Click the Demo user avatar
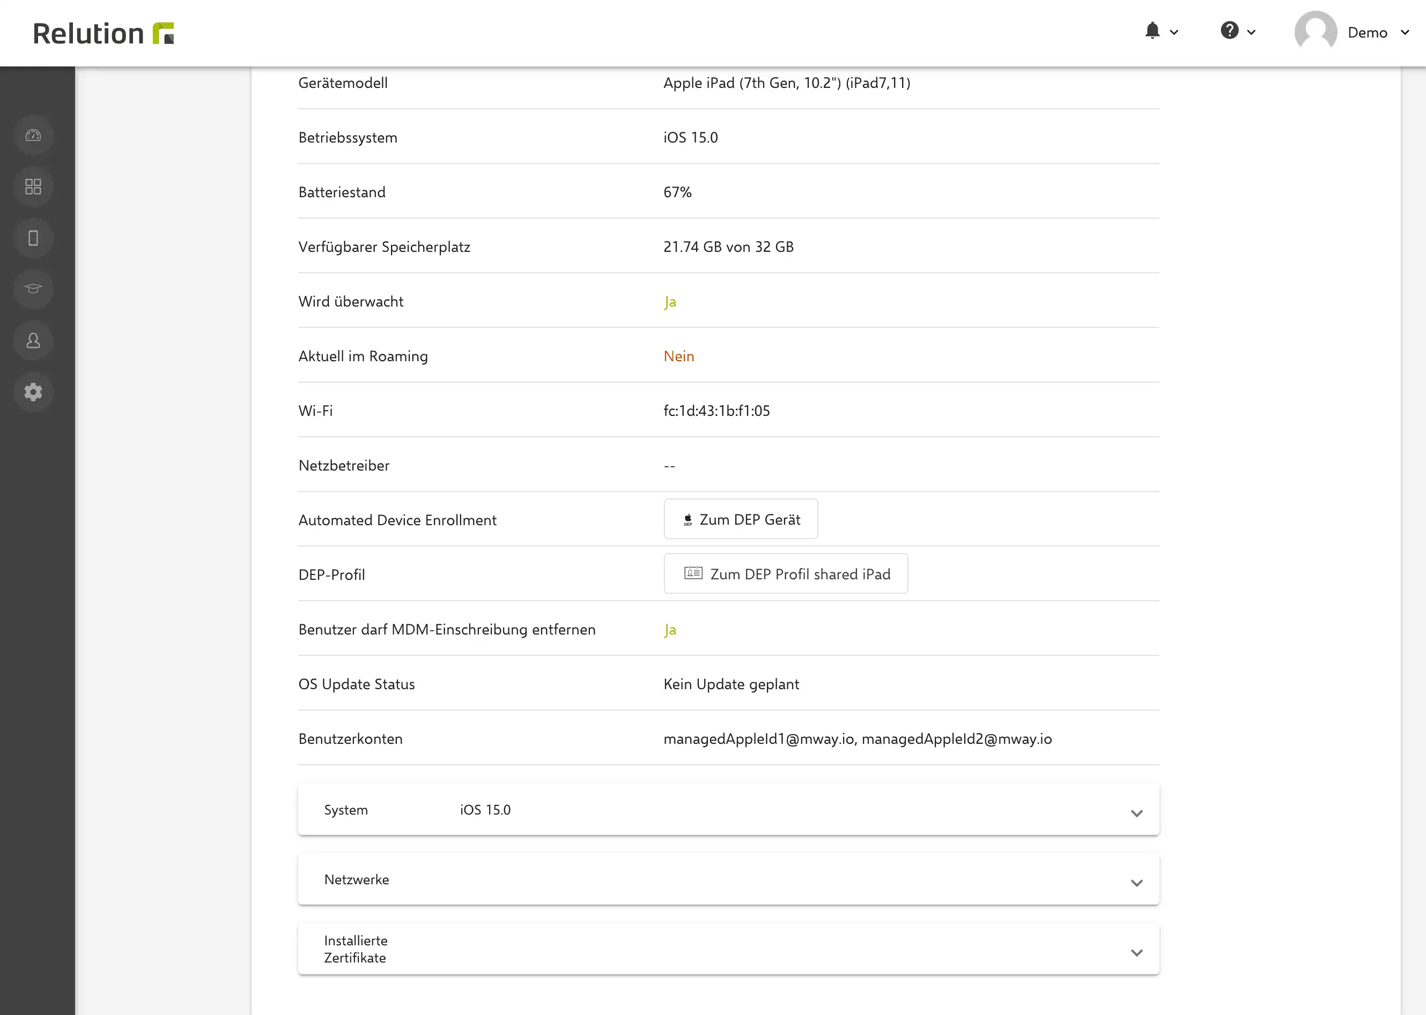The image size is (1426, 1015). pyautogui.click(x=1316, y=32)
